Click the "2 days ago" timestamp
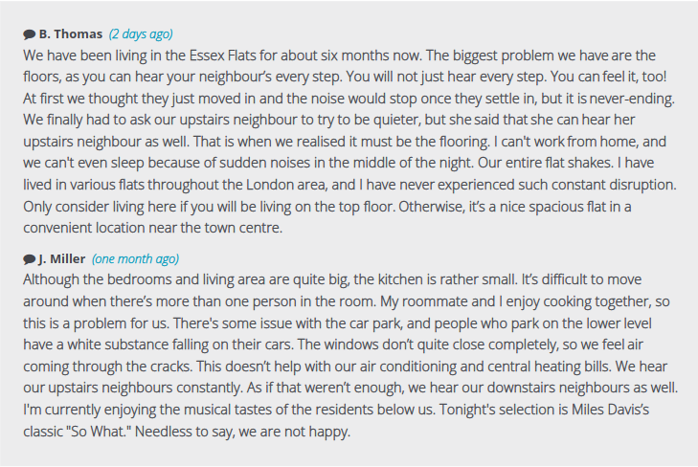 click(x=141, y=34)
